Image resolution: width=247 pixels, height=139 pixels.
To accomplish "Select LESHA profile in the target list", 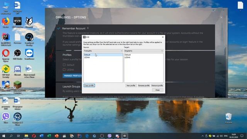I will pos(144,58).
